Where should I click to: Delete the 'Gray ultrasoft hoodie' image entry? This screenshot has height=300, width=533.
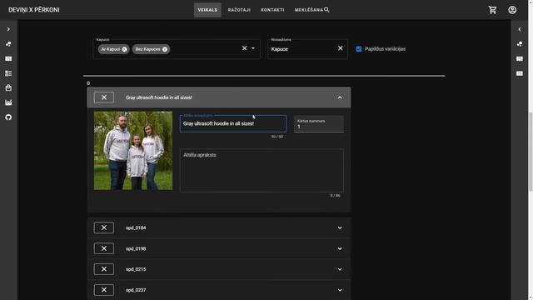pos(104,97)
